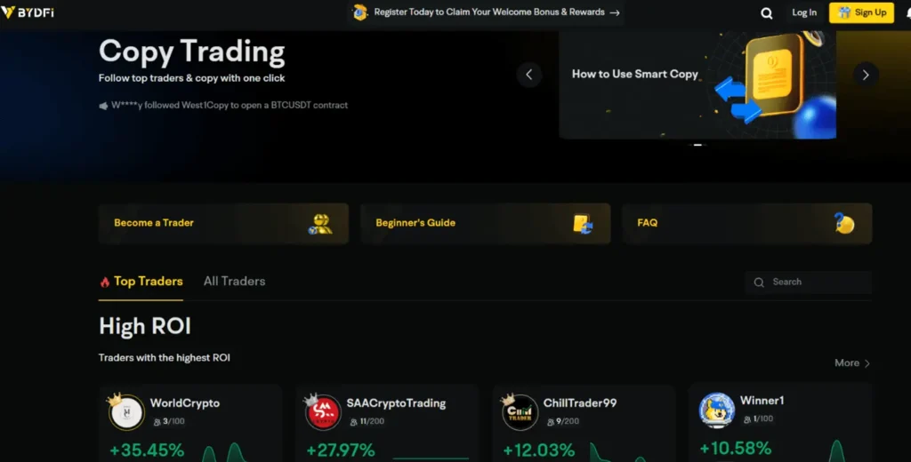Viewport: 911px width, 462px height.
Task: Click the Beginner's Guide book icon
Action: click(582, 224)
